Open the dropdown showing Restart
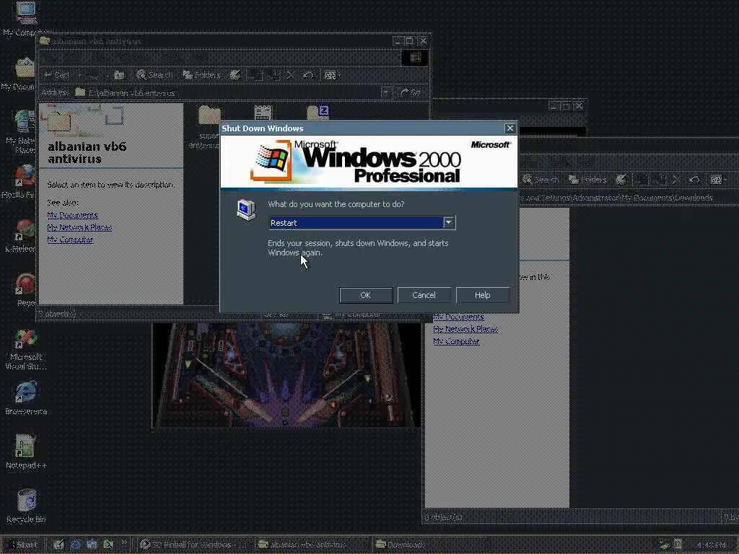 [362, 222]
